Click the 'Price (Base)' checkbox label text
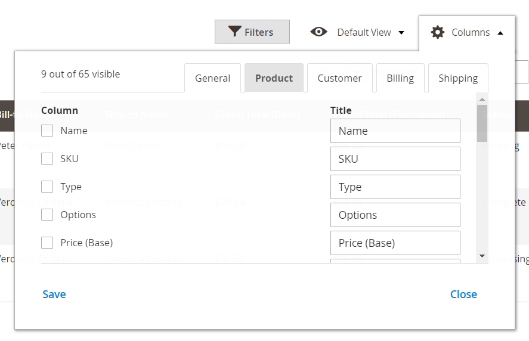 86,243
